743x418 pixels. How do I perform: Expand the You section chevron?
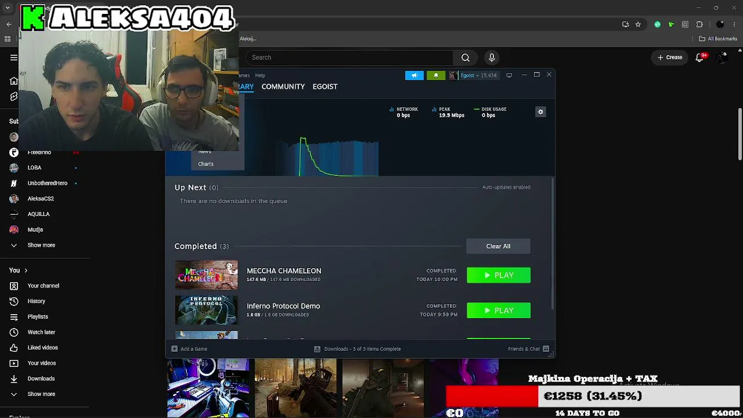tap(26, 270)
